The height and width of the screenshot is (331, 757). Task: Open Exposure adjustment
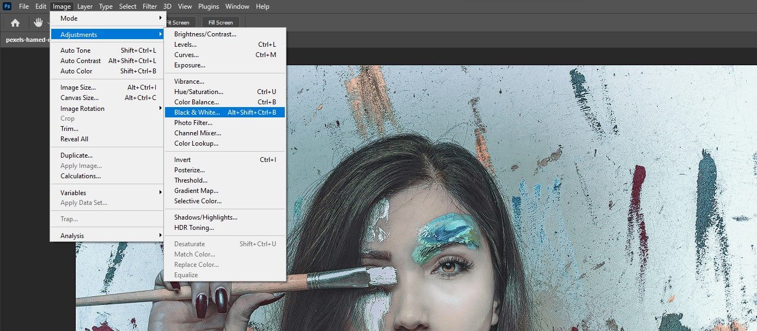[x=225, y=65]
